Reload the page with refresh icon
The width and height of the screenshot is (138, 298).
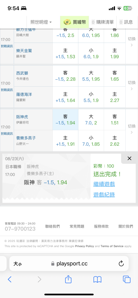pyautogui.click(x=121, y=263)
